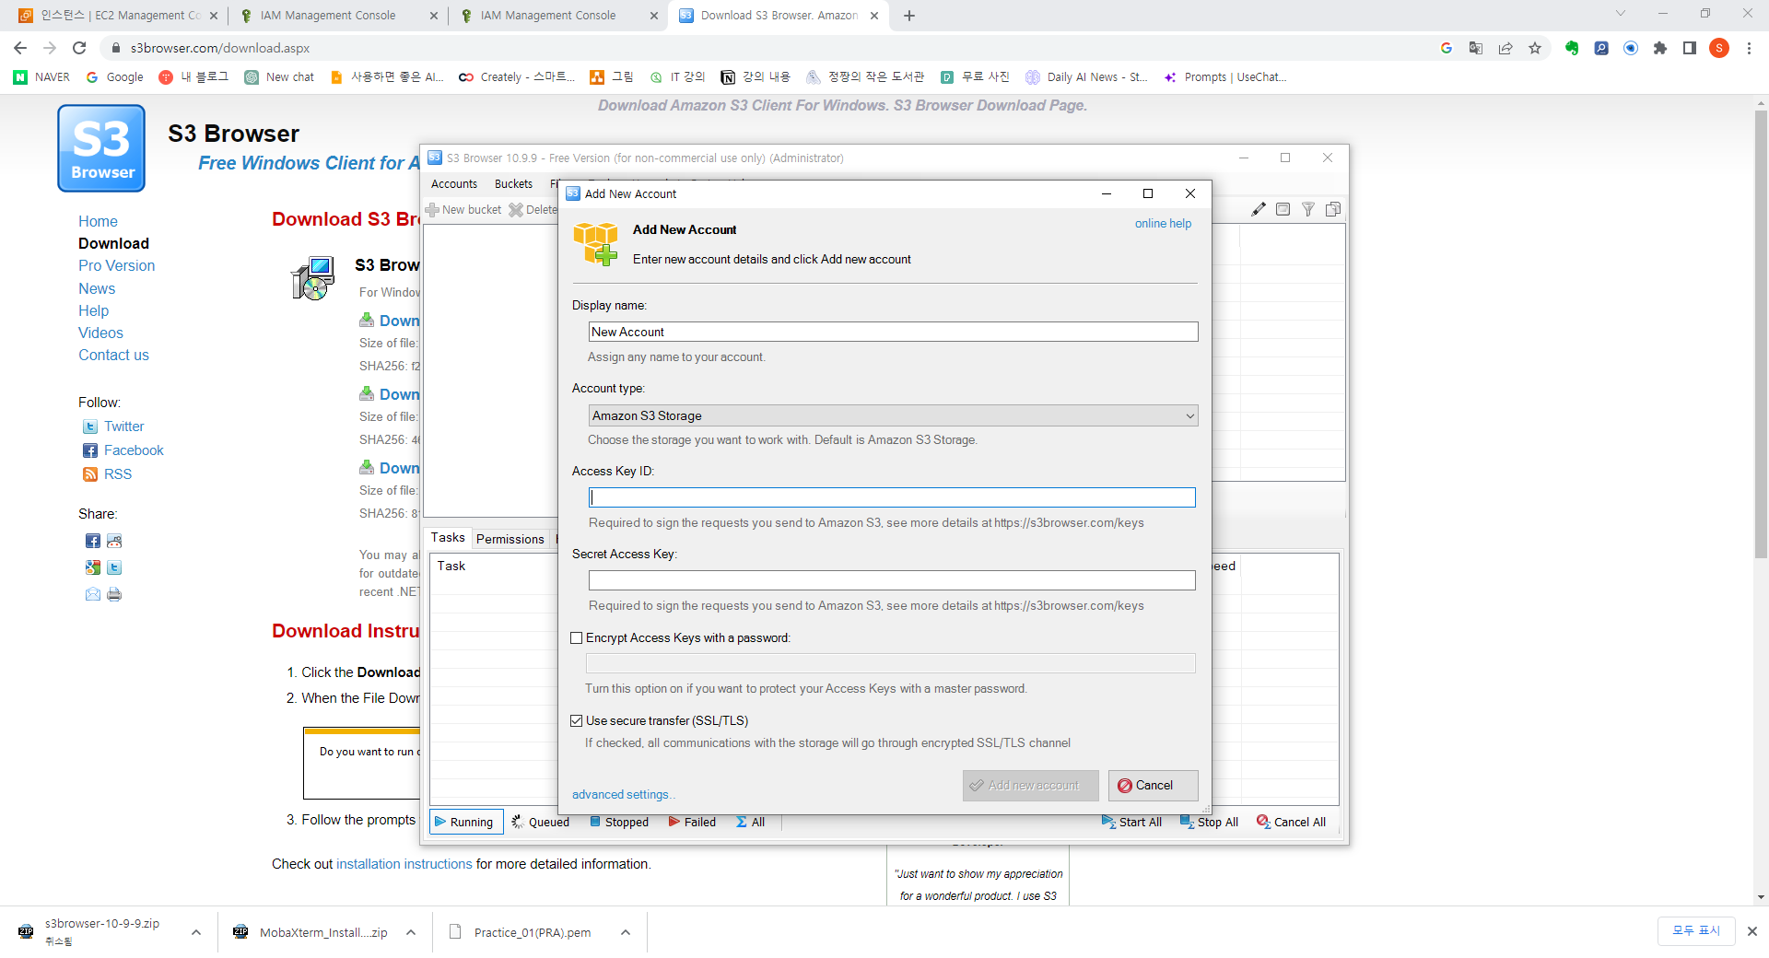Open Chrome three-dot menu
The height and width of the screenshot is (958, 1769).
pyautogui.click(x=1749, y=48)
